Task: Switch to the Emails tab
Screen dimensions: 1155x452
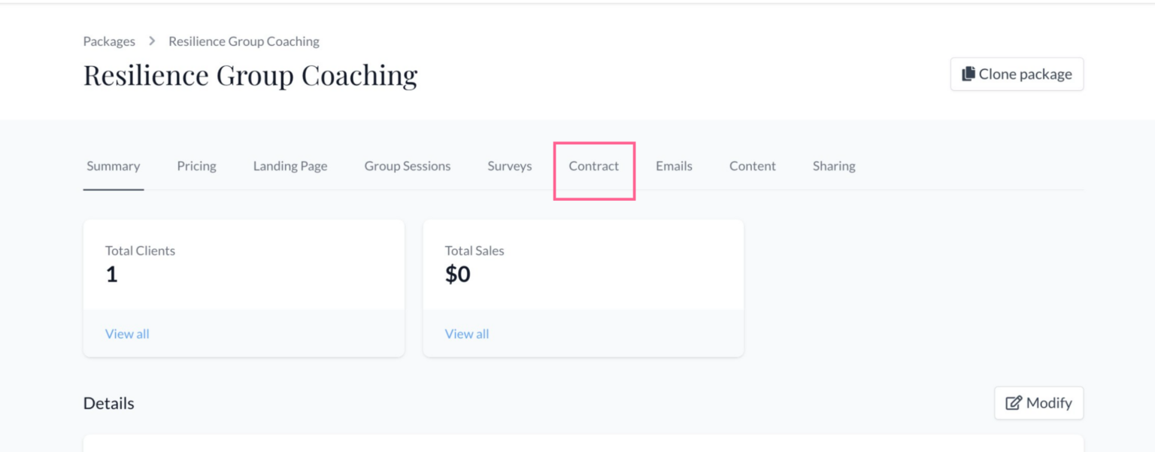Action: (x=674, y=166)
